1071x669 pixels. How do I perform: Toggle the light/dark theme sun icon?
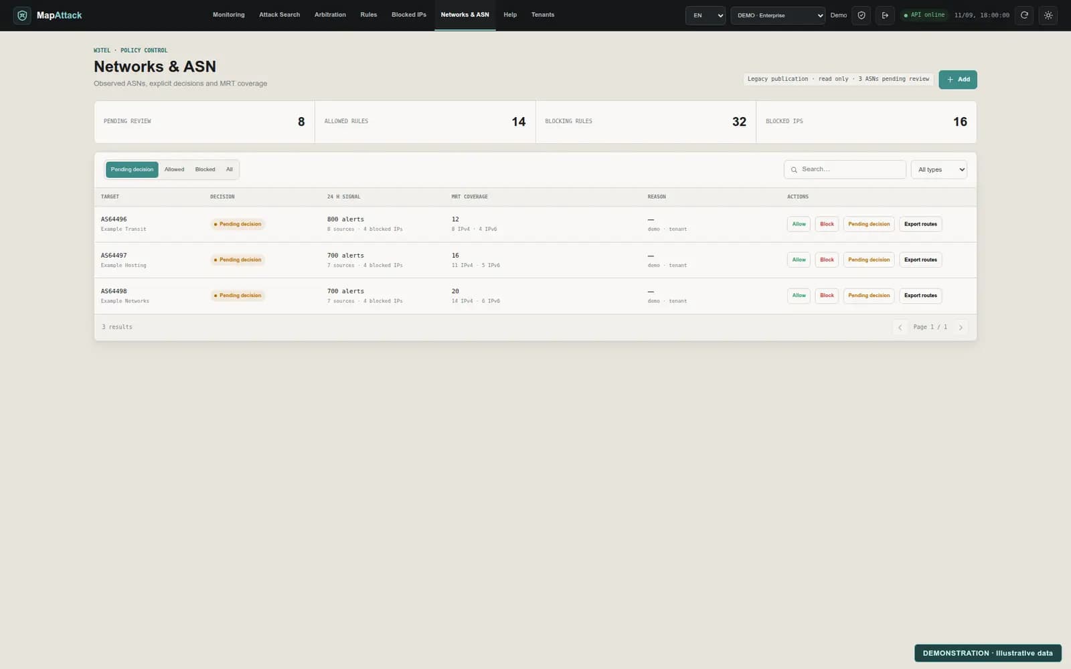point(1048,15)
